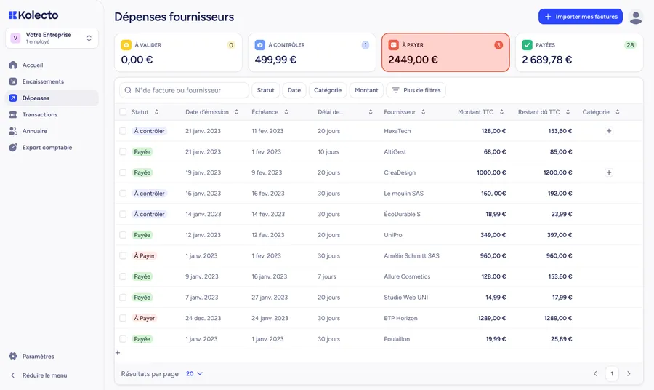This screenshot has width=654, height=390.
Task: Click the Annuaire contacts icon
Action: coord(13,131)
